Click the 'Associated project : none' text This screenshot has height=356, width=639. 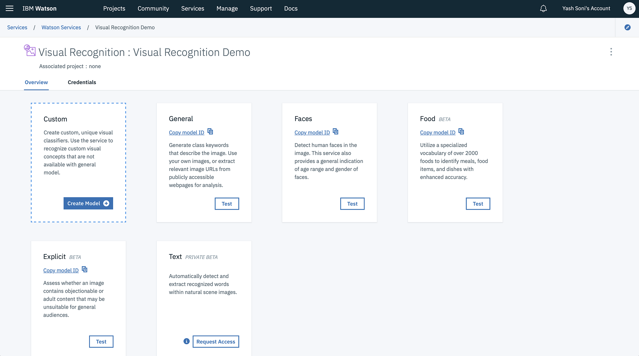(x=70, y=66)
